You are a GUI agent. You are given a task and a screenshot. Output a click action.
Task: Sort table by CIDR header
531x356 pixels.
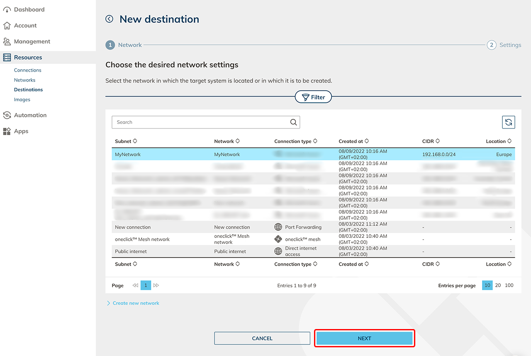(x=431, y=141)
